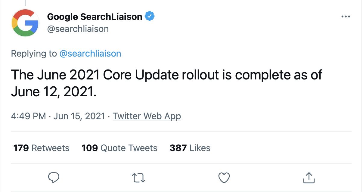Click the gray @searchliaison handle below name
This screenshot has height=192, width=363.
click(x=78, y=29)
